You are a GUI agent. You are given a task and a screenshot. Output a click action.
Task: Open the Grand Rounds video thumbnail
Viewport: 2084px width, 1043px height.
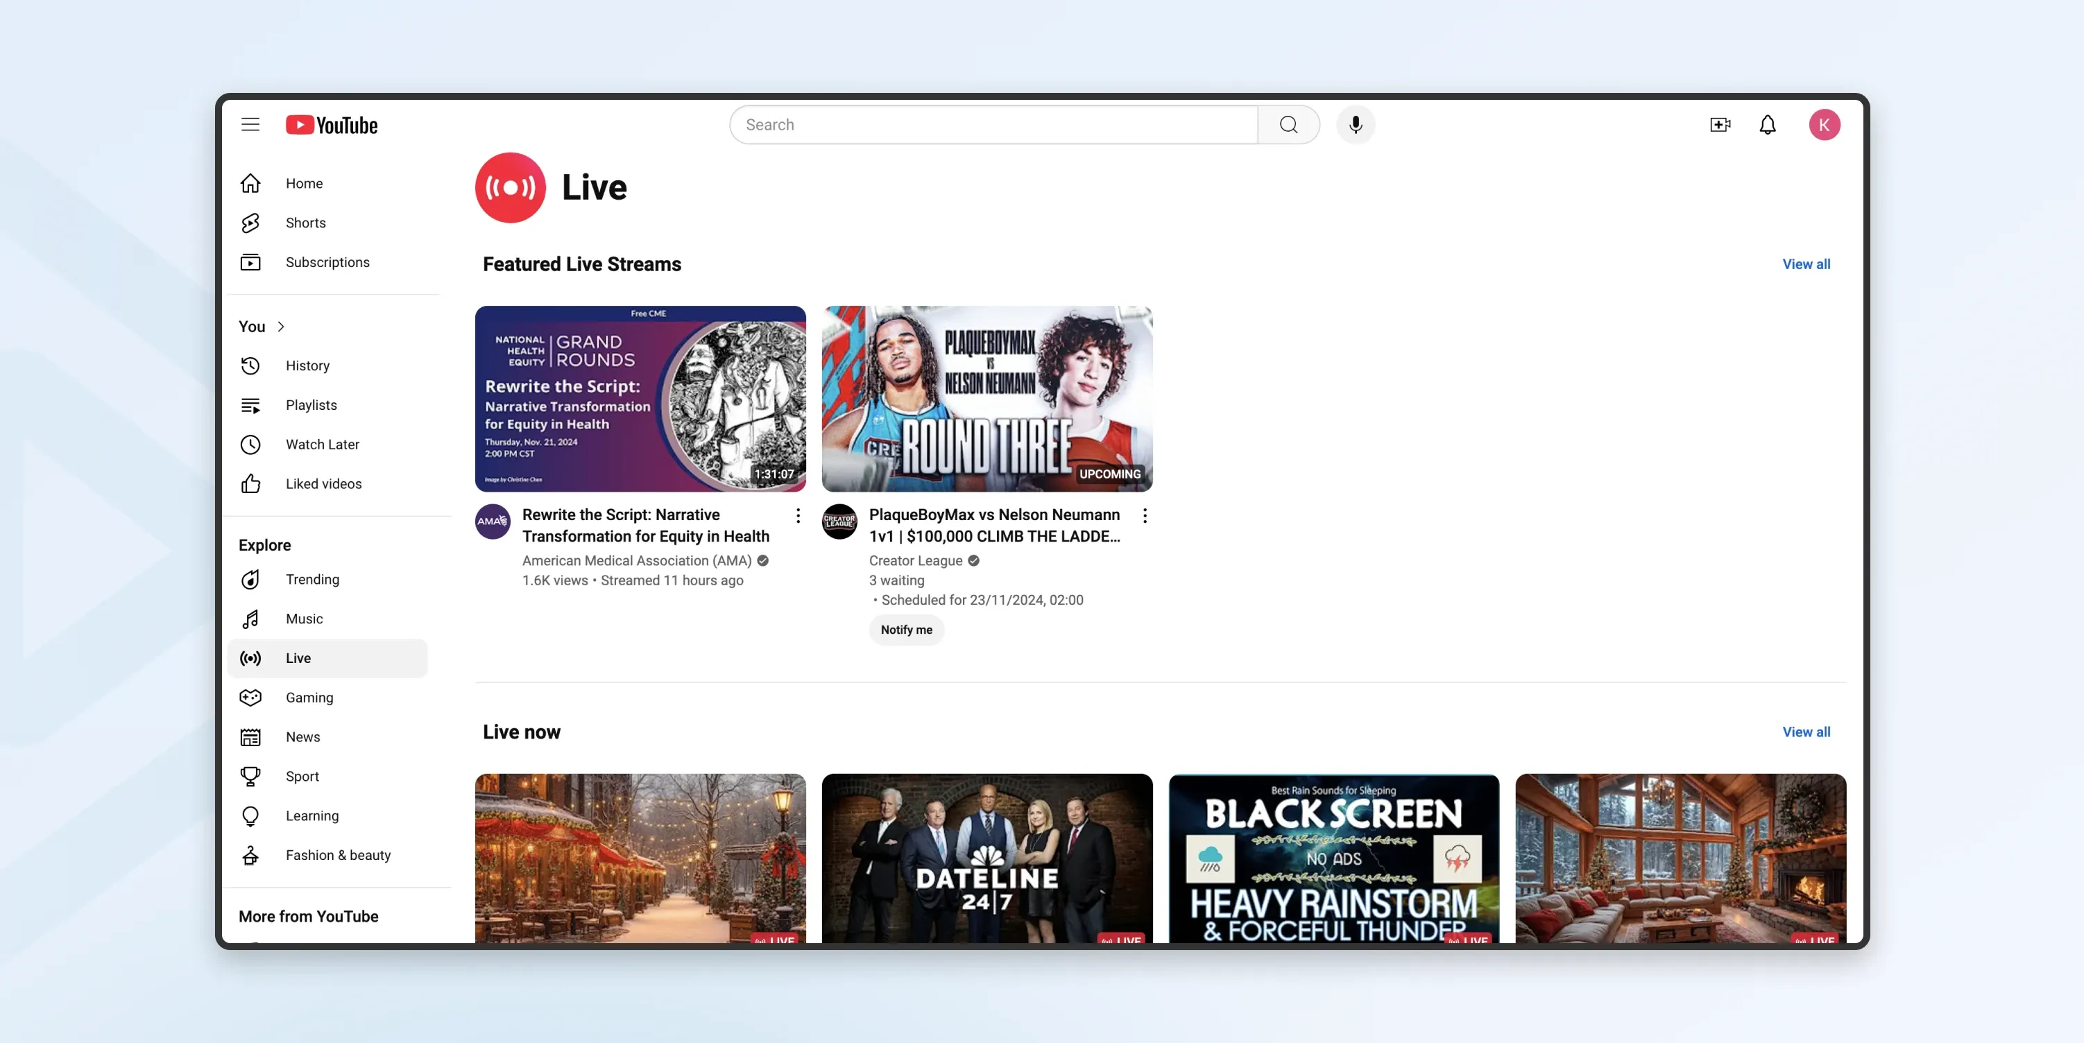click(640, 399)
